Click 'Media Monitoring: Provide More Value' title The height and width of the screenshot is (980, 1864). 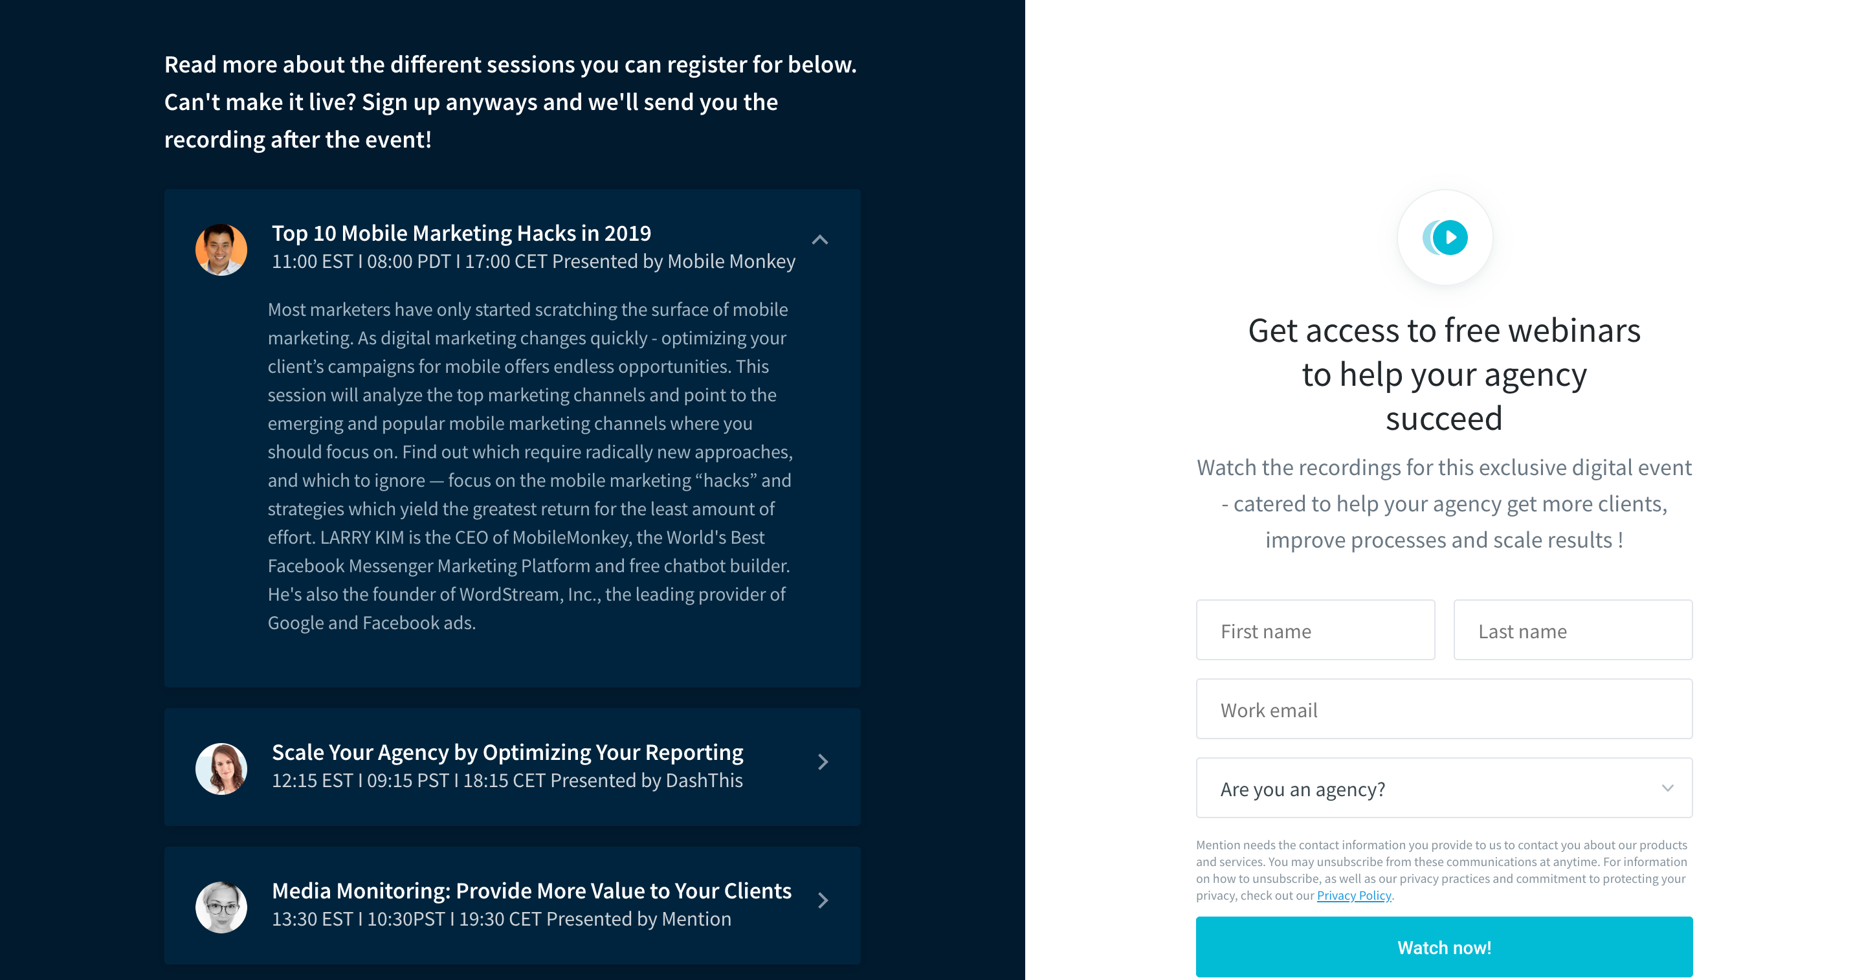[531, 890]
